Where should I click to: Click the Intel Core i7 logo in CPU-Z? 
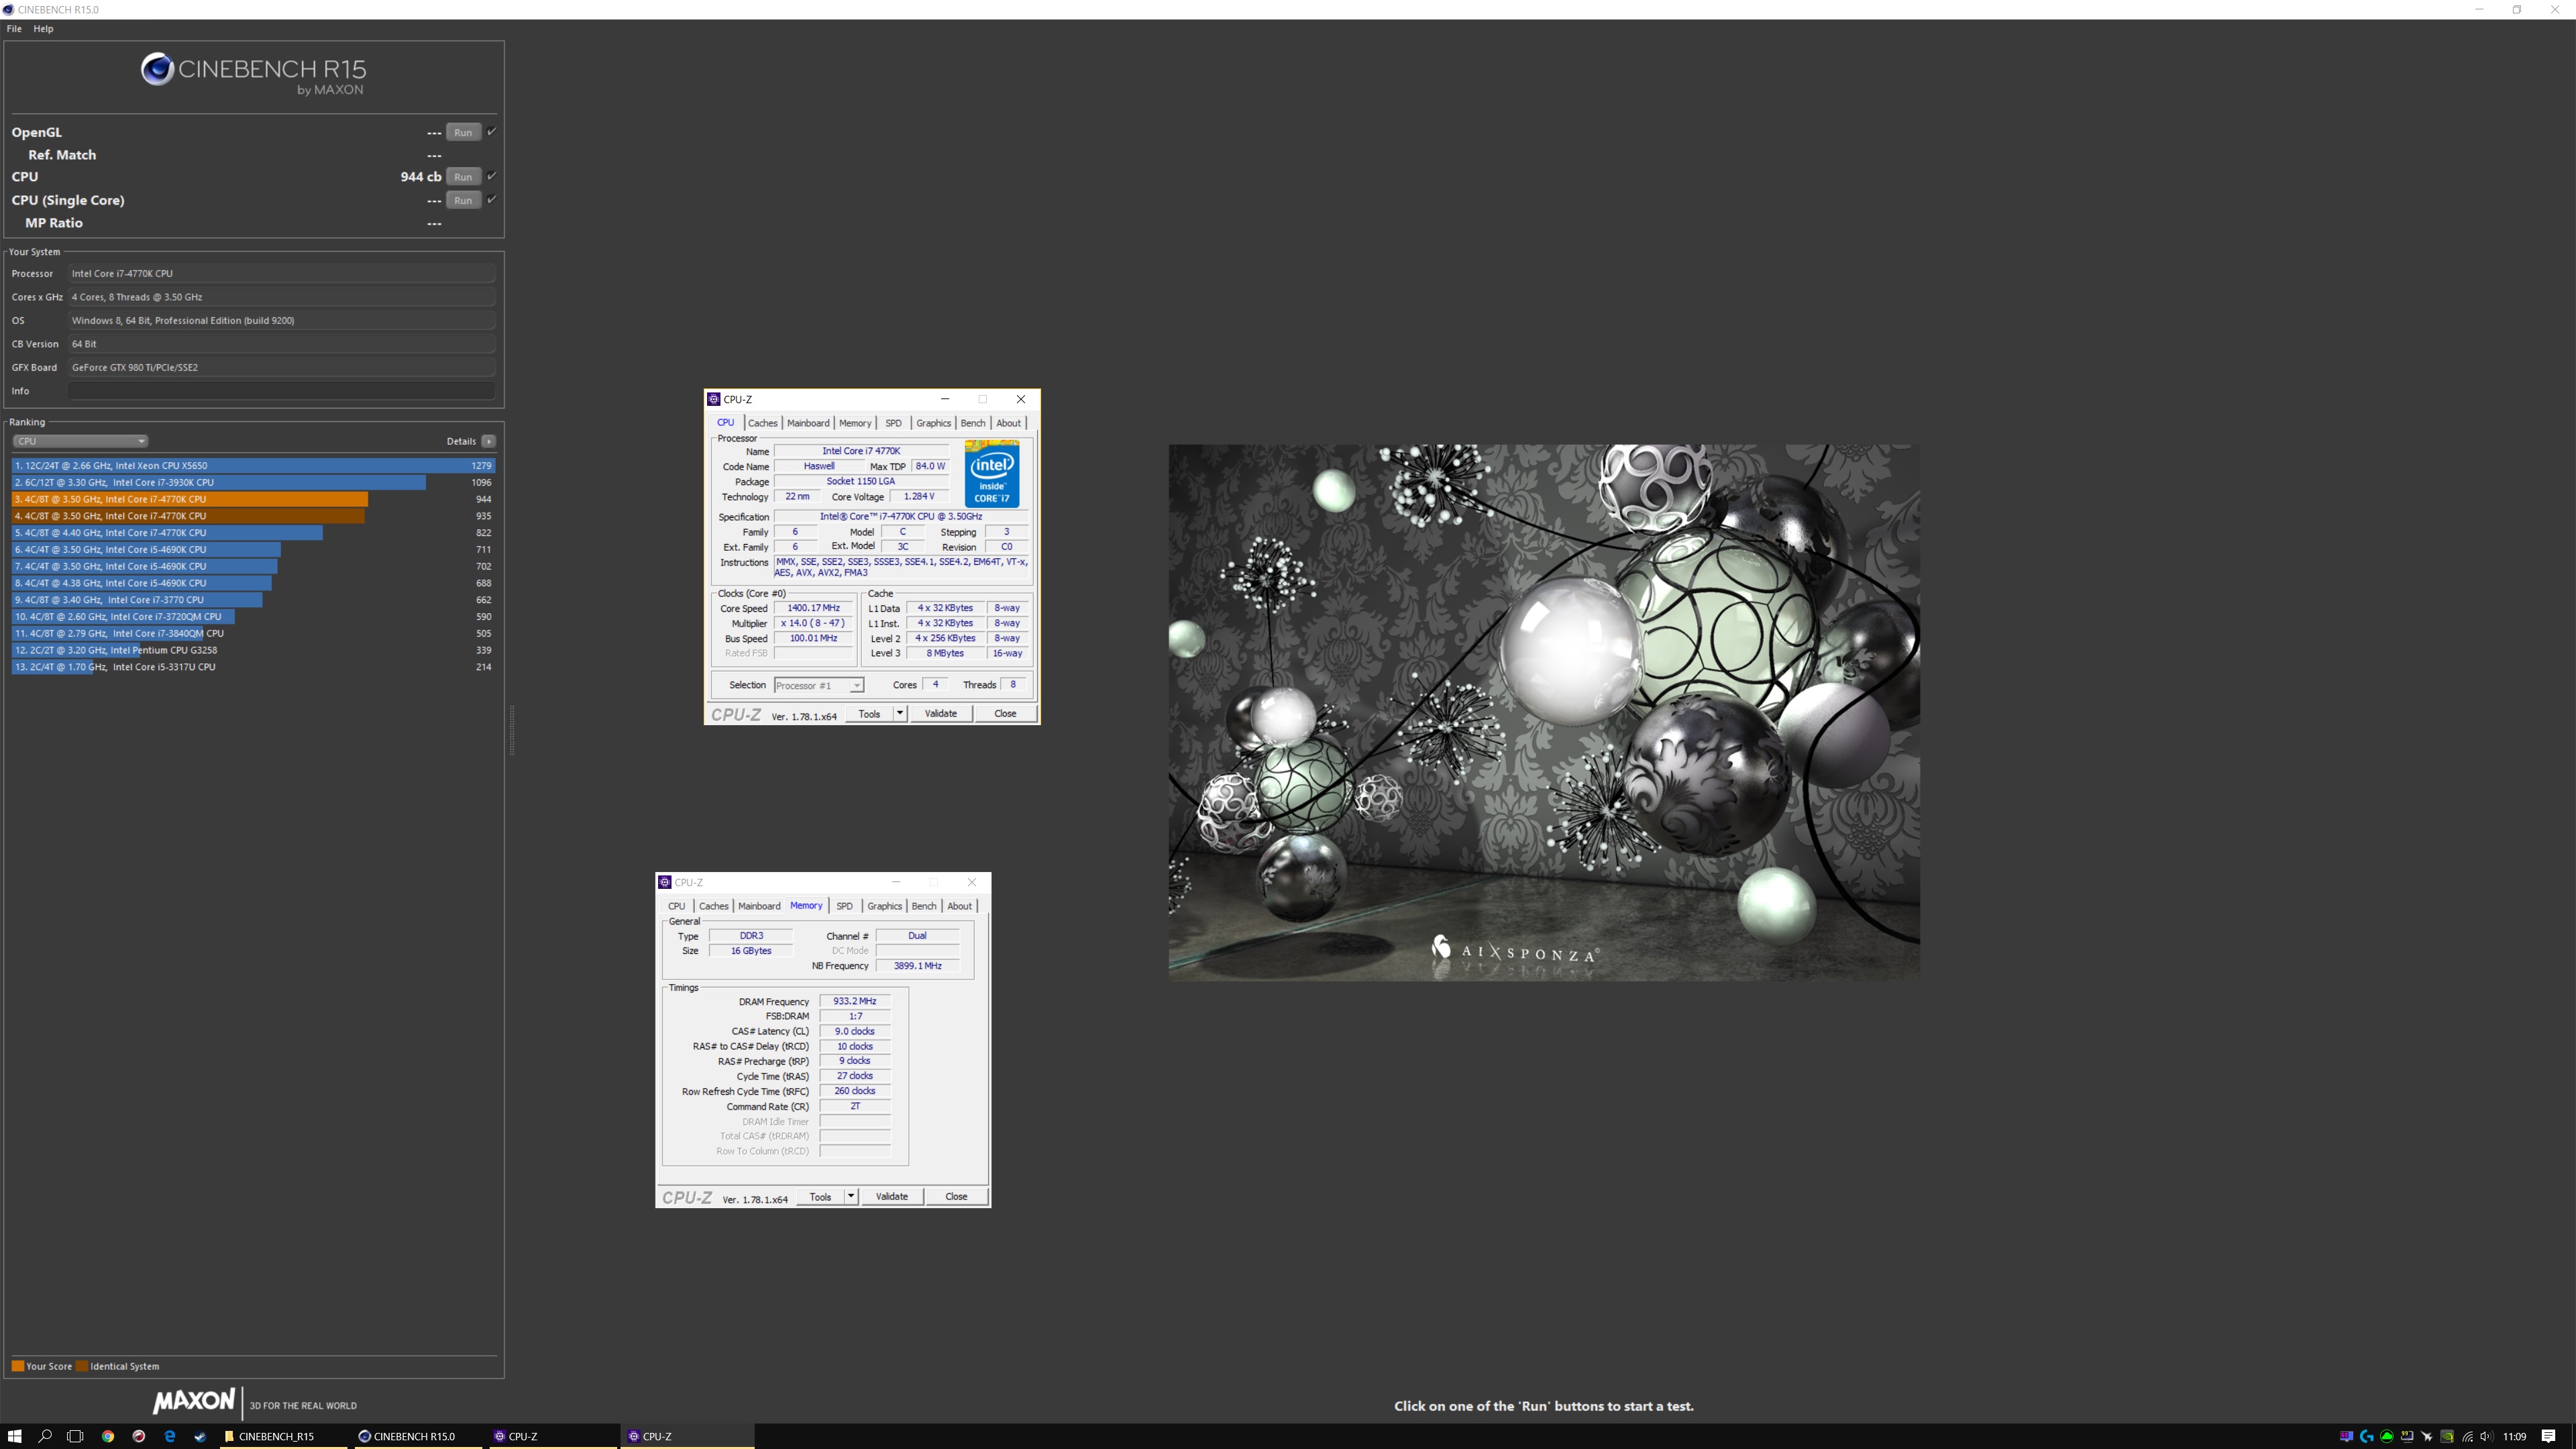pos(992,473)
